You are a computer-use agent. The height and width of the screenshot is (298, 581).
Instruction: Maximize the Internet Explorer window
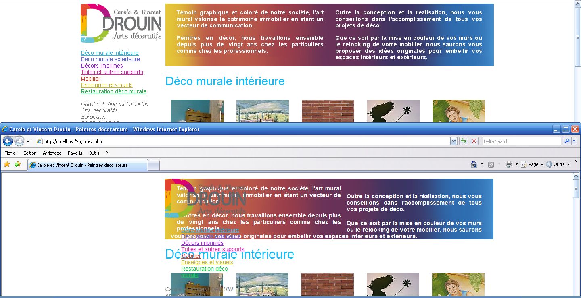[566, 129]
